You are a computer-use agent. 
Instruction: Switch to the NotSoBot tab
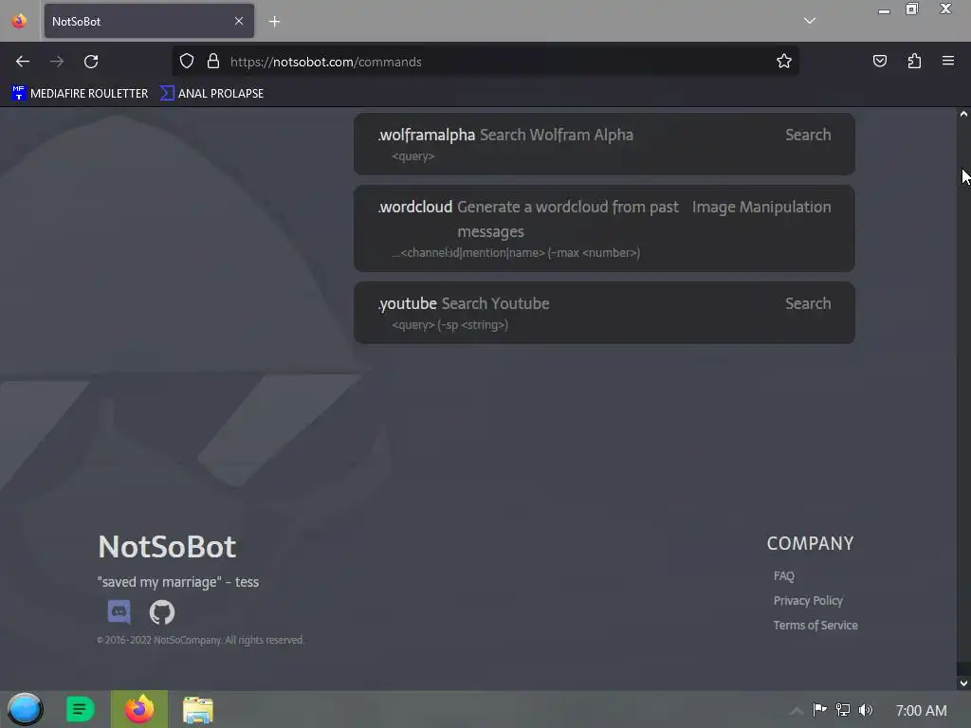149,21
